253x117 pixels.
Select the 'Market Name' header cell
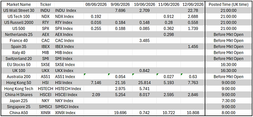pos(19,5)
